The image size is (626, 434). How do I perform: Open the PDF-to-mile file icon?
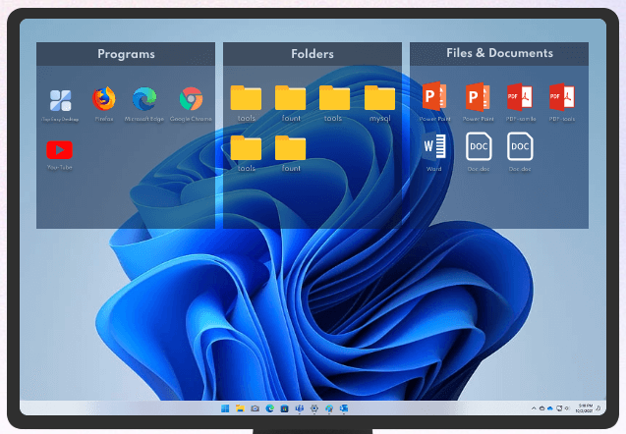pyautogui.click(x=519, y=97)
